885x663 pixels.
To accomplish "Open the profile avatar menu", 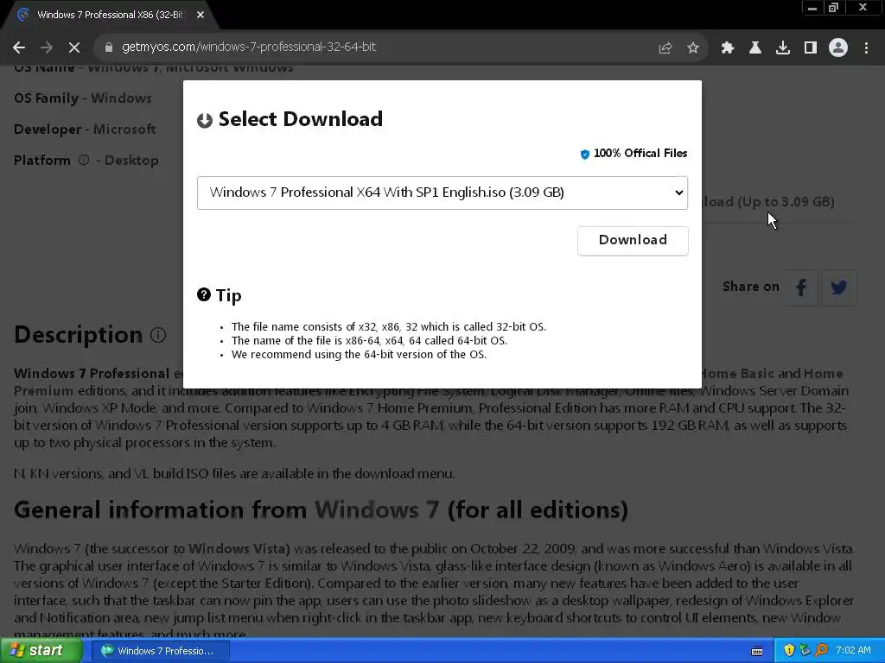I will point(838,48).
